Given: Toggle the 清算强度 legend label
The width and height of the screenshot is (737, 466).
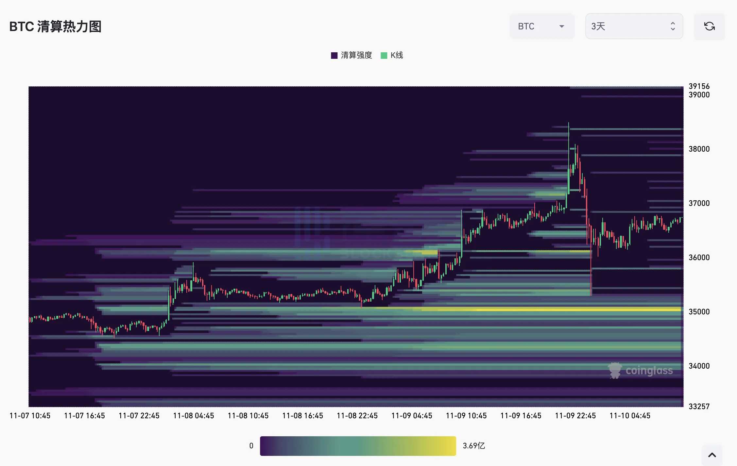Looking at the screenshot, I should pos(356,55).
